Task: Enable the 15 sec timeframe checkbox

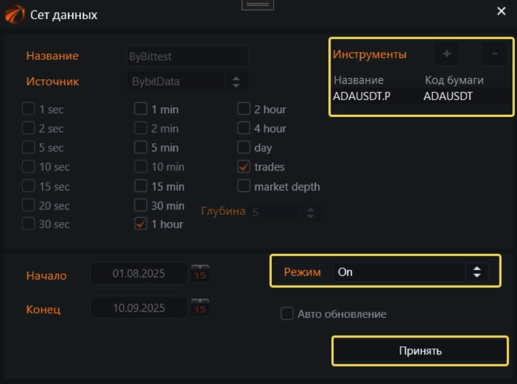Action: point(29,186)
